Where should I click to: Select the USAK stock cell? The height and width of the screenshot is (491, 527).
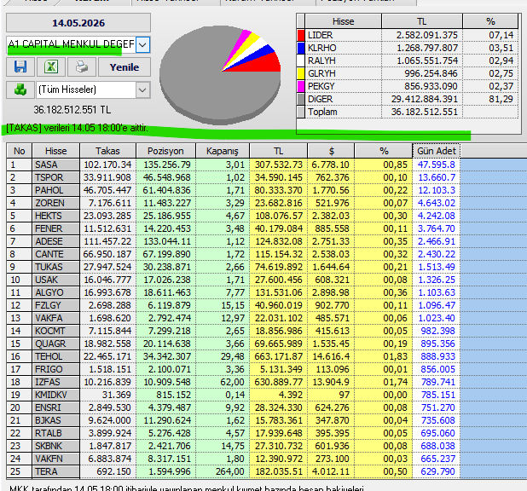click(x=56, y=280)
